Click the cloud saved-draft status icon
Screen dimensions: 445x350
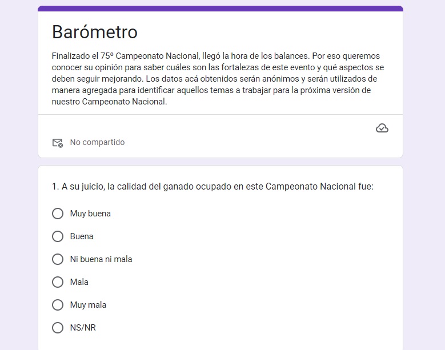pos(382,128)
